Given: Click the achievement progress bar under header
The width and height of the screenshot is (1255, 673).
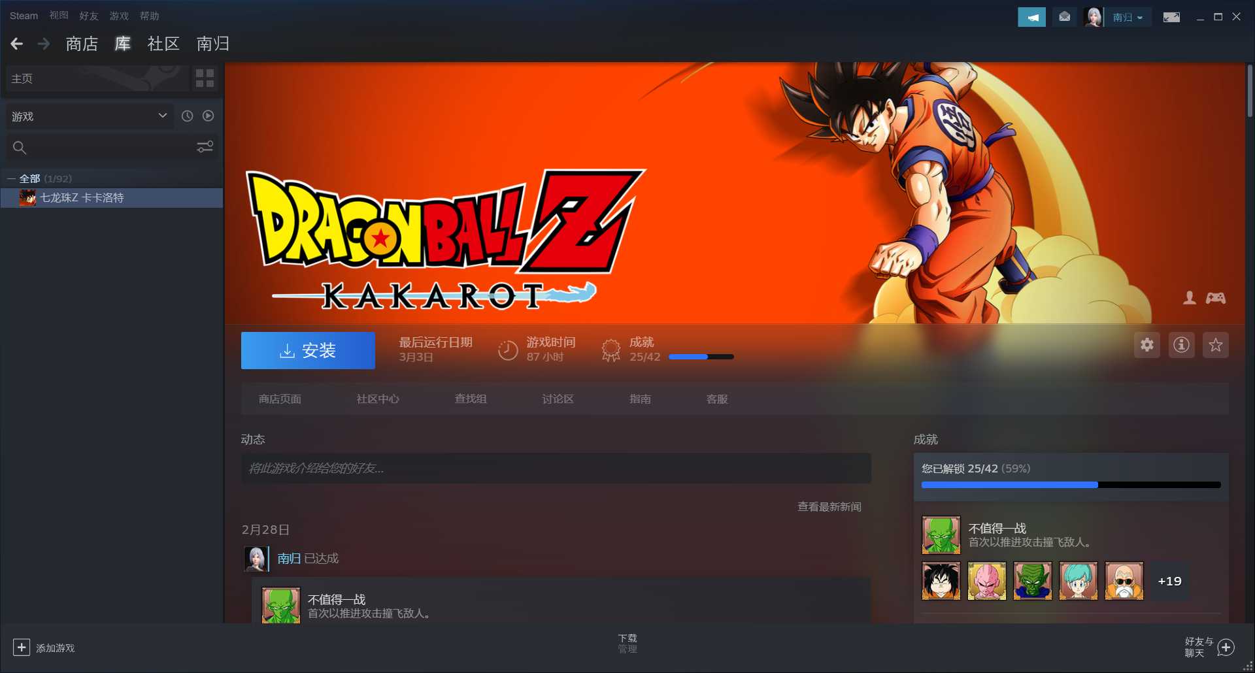Looking at the screenshot, I should click(x=701, y=357).
